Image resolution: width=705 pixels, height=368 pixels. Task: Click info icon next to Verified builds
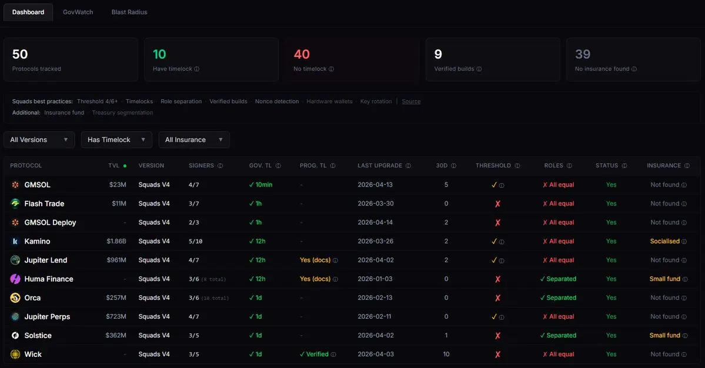479,69
